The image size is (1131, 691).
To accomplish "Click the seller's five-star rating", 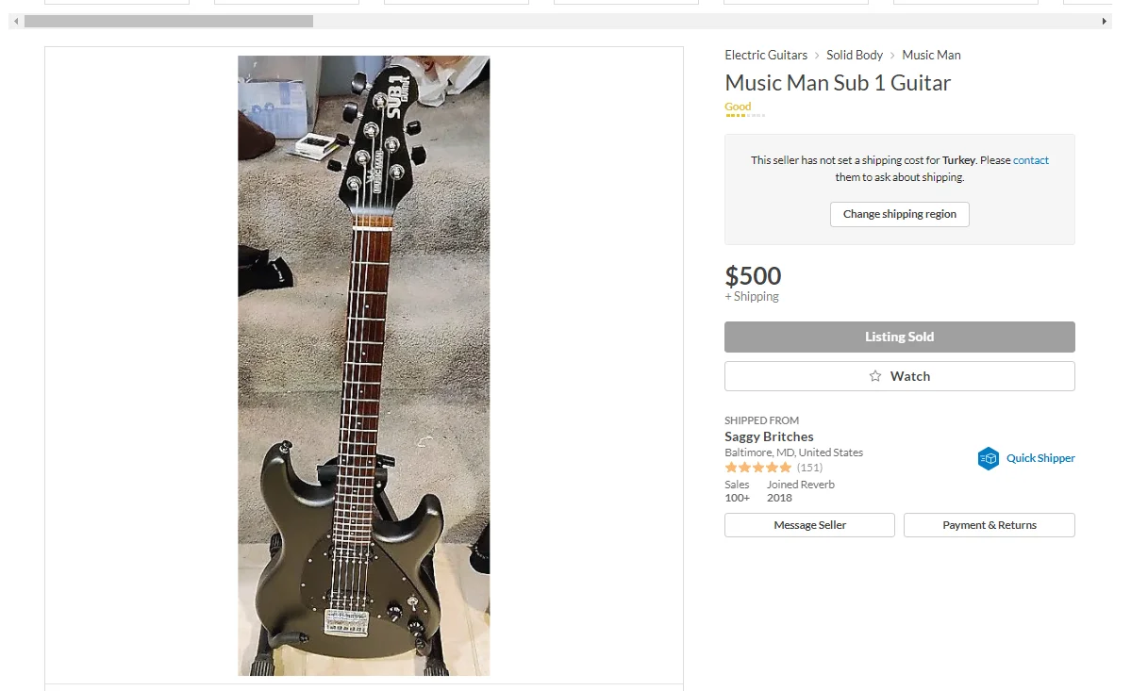I will click(x=757, y=468).
